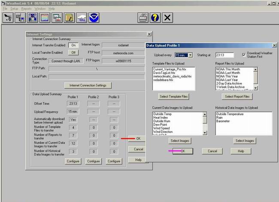Open the strip chart toolbar icon
This screenshot has width=279, height=202.
(x=45, y=18)
